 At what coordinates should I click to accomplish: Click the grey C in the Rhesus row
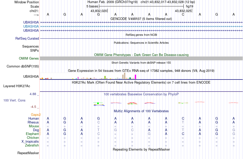tap(98, 122)
